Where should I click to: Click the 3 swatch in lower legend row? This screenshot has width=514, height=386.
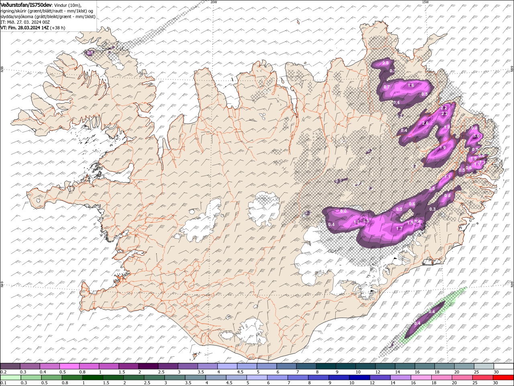coord(175,378)
